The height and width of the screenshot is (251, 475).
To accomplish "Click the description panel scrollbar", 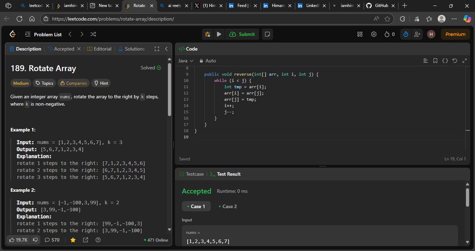I will [x=169, y=90].
